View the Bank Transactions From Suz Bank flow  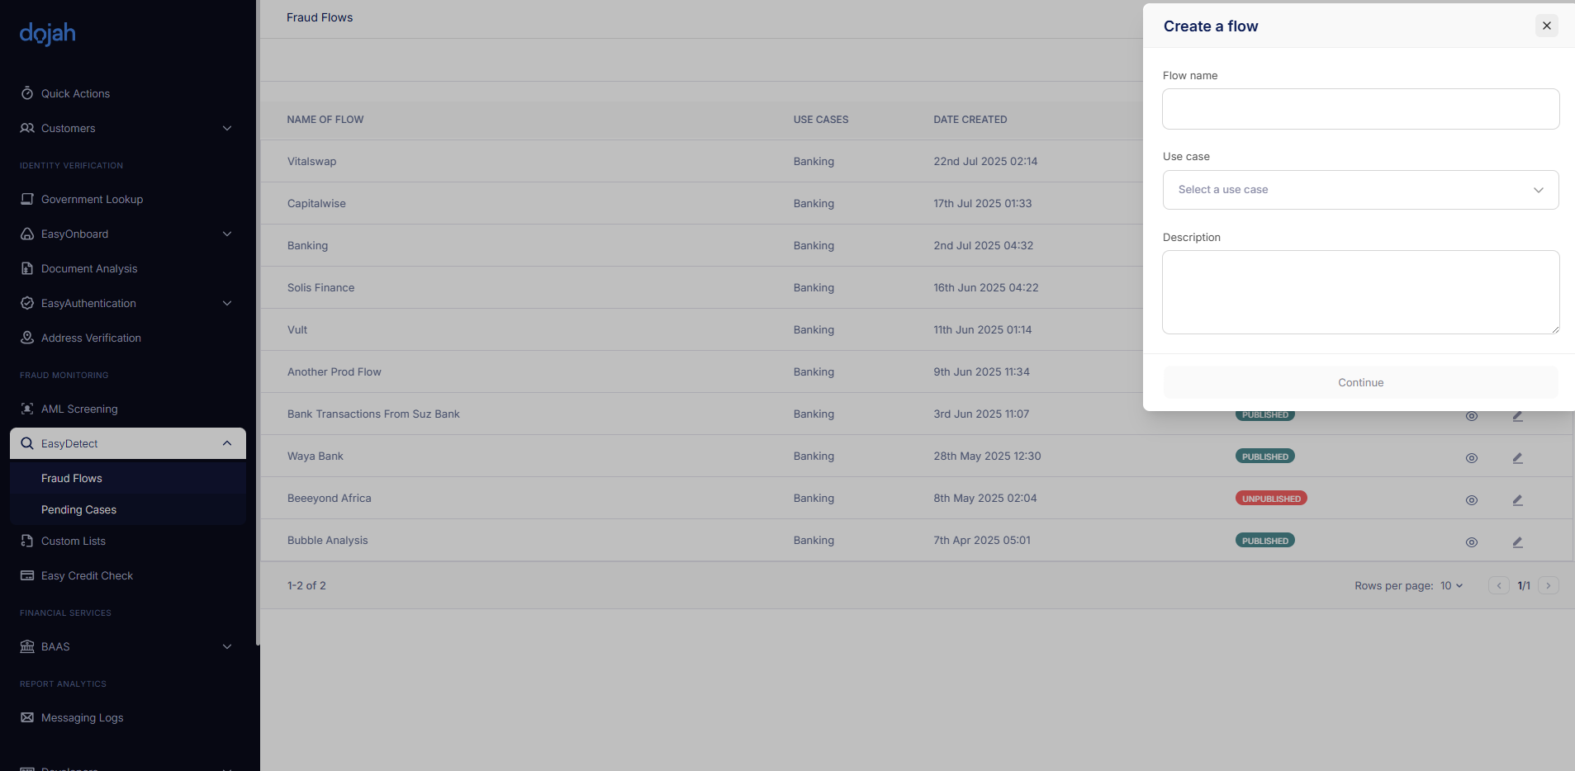[1472, 416]
